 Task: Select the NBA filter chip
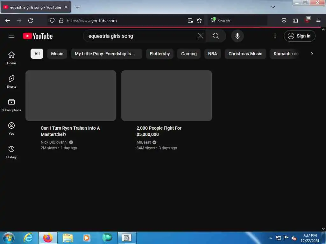[212, 54]
